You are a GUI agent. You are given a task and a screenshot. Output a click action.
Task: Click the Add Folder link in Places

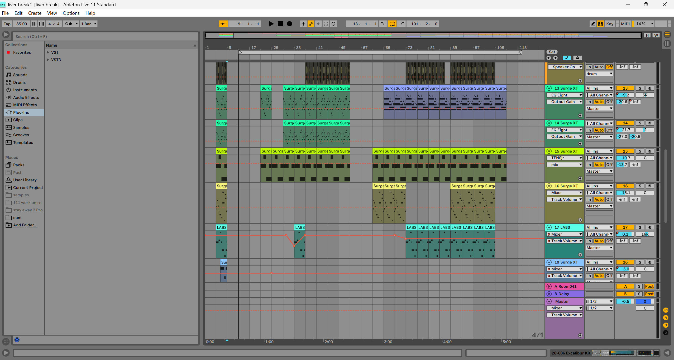coord(25,225)
